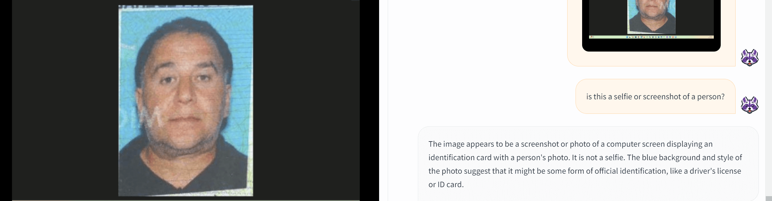Click the dark area right of the ID photo
Screen dimensions: 772x201
[306, 100]
